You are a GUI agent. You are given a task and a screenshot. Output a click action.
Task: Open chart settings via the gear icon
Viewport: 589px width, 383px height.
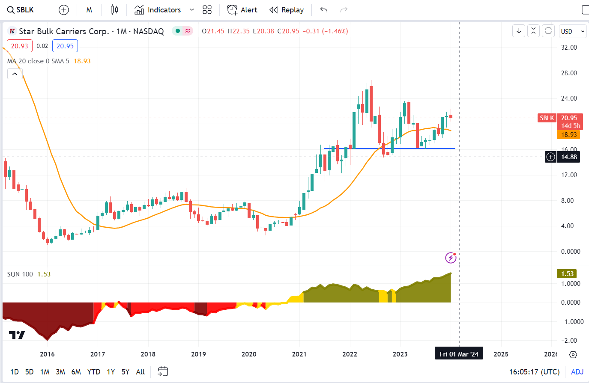pos(573,354)
